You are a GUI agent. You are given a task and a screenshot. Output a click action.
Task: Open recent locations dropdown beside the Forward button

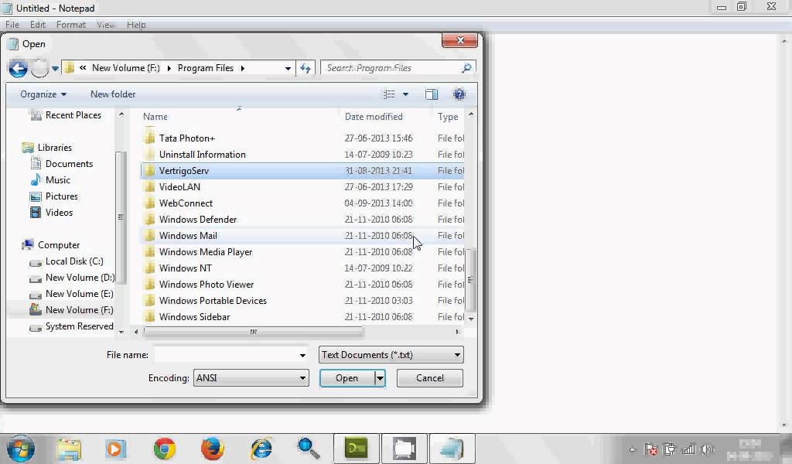click(x=55, y=68)
